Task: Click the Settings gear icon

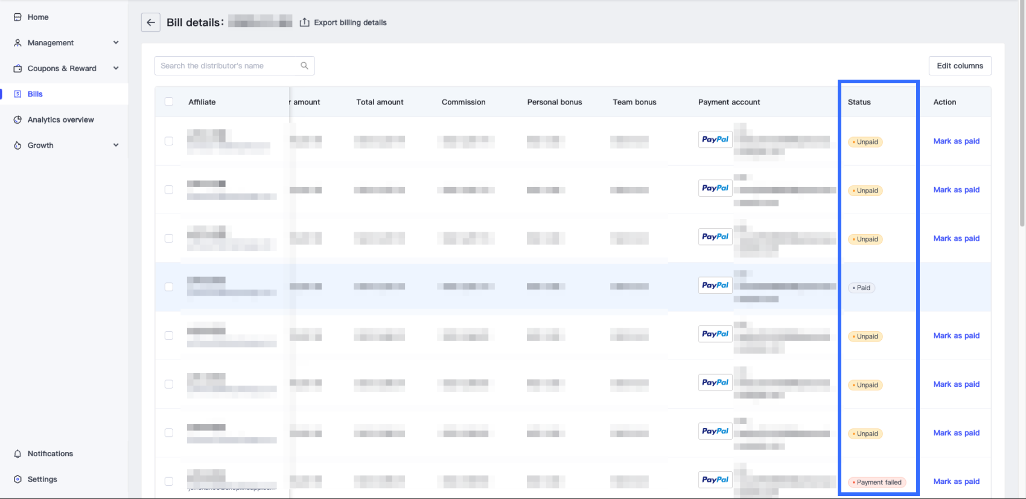Action: (x=18, y=480)
